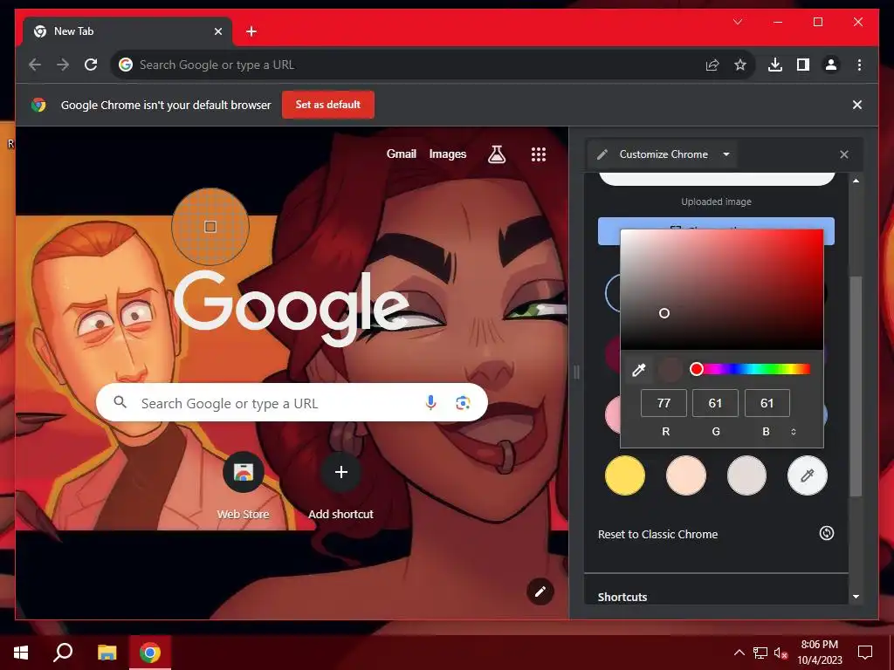The image size is (894, 670).
Task: Open Windows taskbar search
Action: tap(63, 653)
